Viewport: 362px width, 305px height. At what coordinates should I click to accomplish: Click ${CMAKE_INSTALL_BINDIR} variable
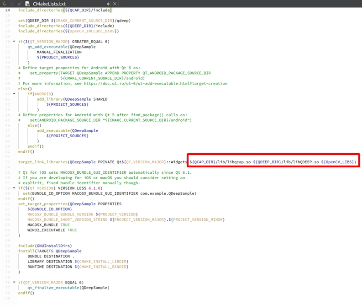click(101, 267)
